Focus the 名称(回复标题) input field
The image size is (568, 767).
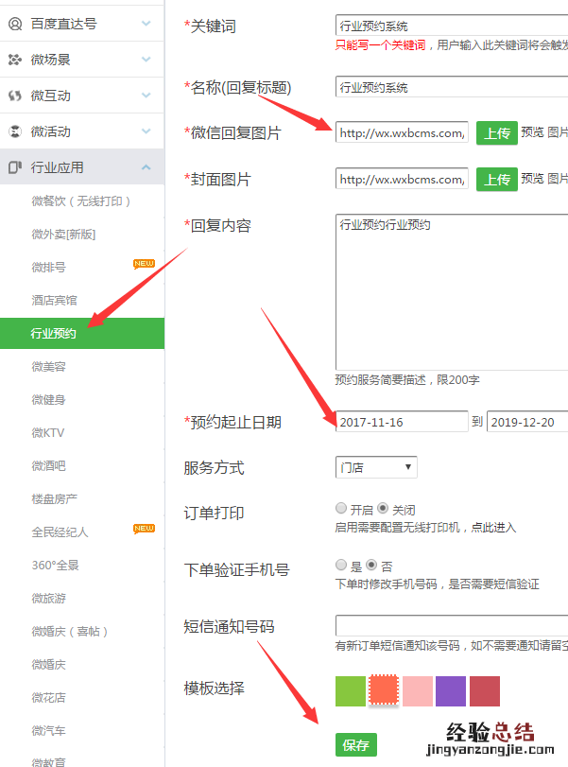click(x=452, y=87)
